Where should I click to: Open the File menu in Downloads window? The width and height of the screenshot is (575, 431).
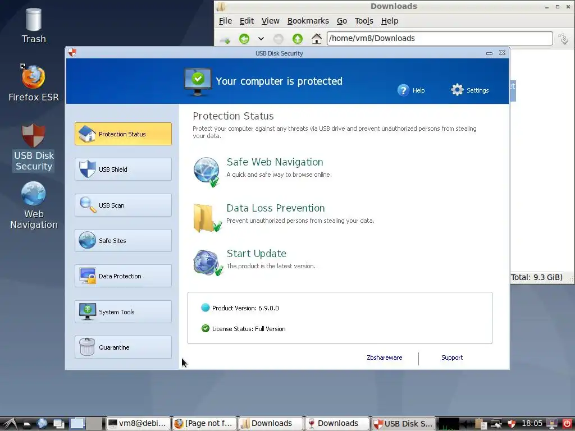point(225,21)
